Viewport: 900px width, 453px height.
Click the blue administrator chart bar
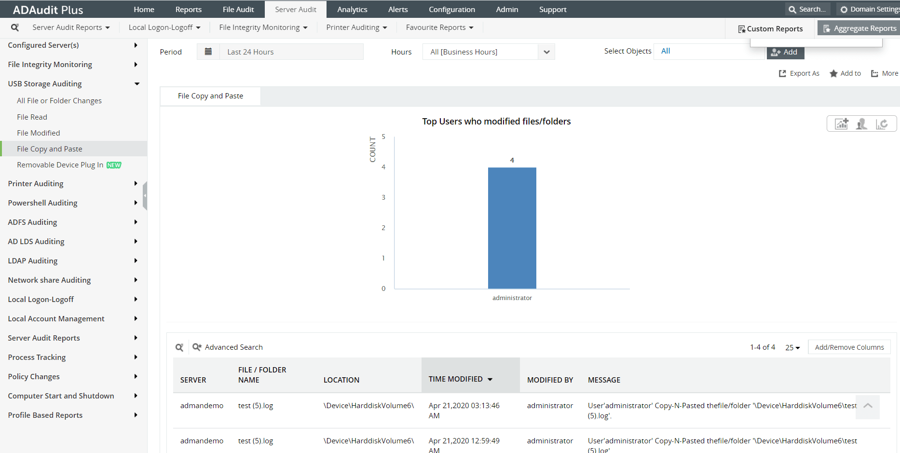[x=512, y=228]
